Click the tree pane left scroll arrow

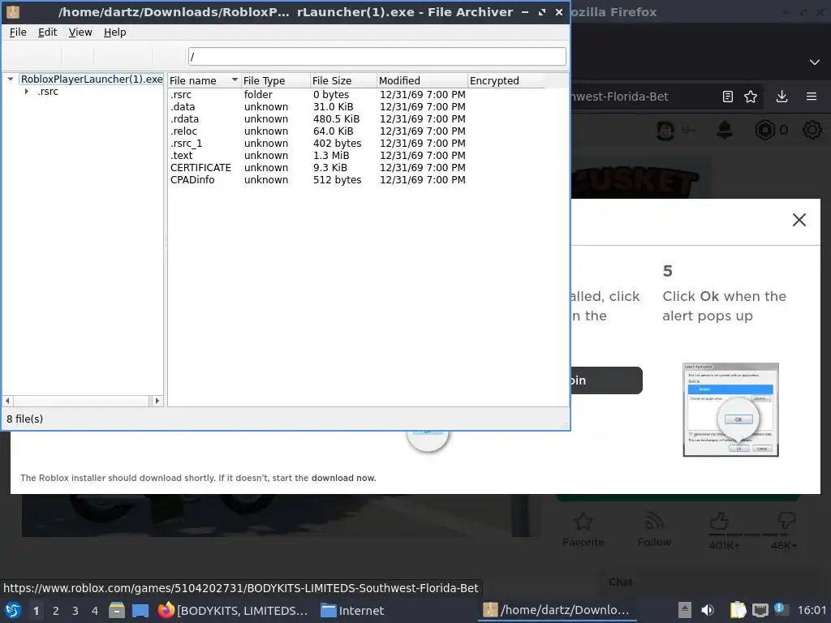click(7, 401)
